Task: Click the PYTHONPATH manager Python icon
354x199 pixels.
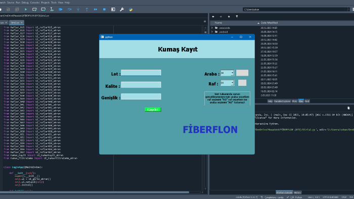Action: 130,10
